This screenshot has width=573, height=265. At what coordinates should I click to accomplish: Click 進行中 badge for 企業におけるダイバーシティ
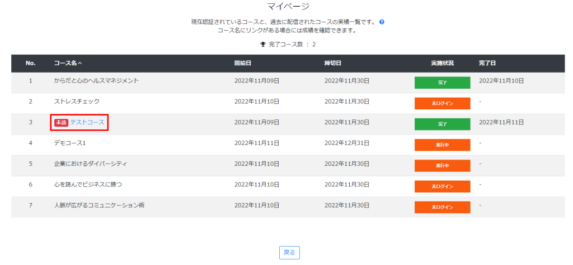pyautogui.click(x=442, y=166)
